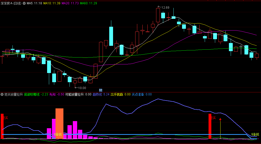Click the tall orange indicator bar
Image resolution: width=261 pixels, height=144 pixels.
59,124
